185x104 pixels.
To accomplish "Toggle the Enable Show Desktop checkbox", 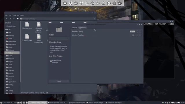I will coord(51,61).
